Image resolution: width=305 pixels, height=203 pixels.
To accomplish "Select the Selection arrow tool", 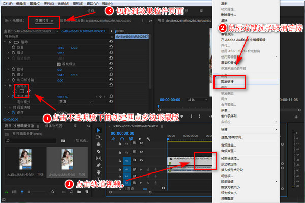I will coord(99,130).
